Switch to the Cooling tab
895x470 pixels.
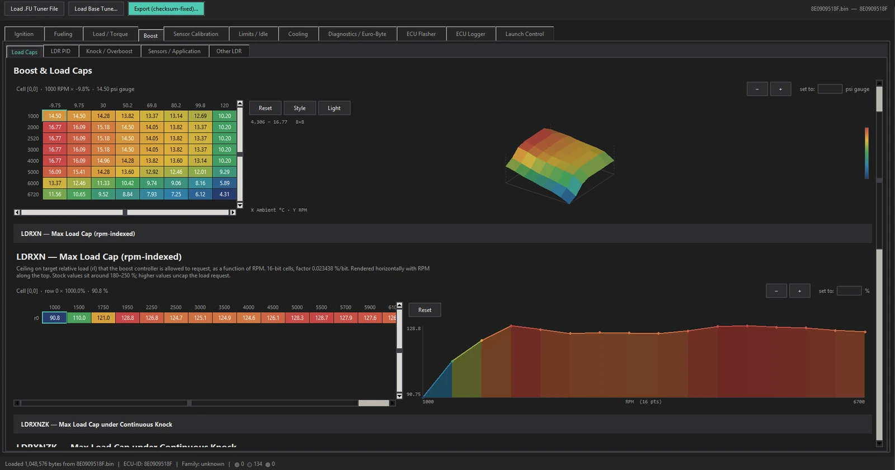pos(298,34)
